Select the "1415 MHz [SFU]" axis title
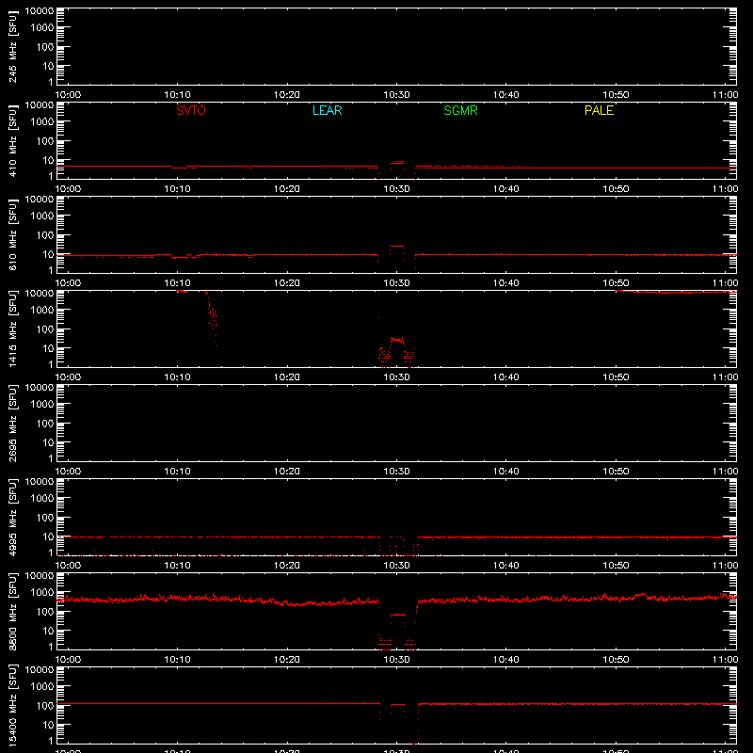Screen dimensions: 753x753 (12, 329)
